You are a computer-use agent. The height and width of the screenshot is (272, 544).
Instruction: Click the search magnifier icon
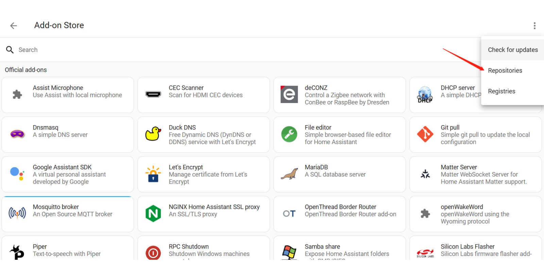tap(10, 50)
